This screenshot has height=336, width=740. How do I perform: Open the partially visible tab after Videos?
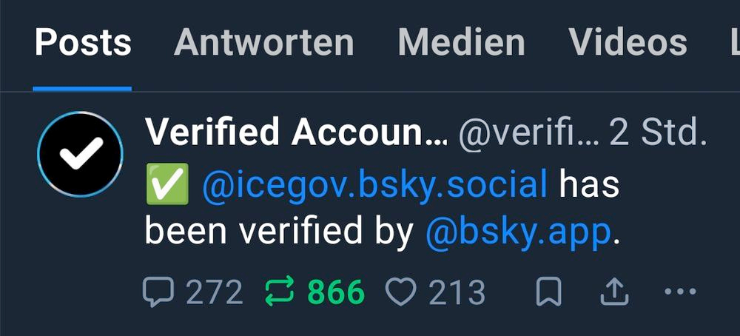(735, 42)
